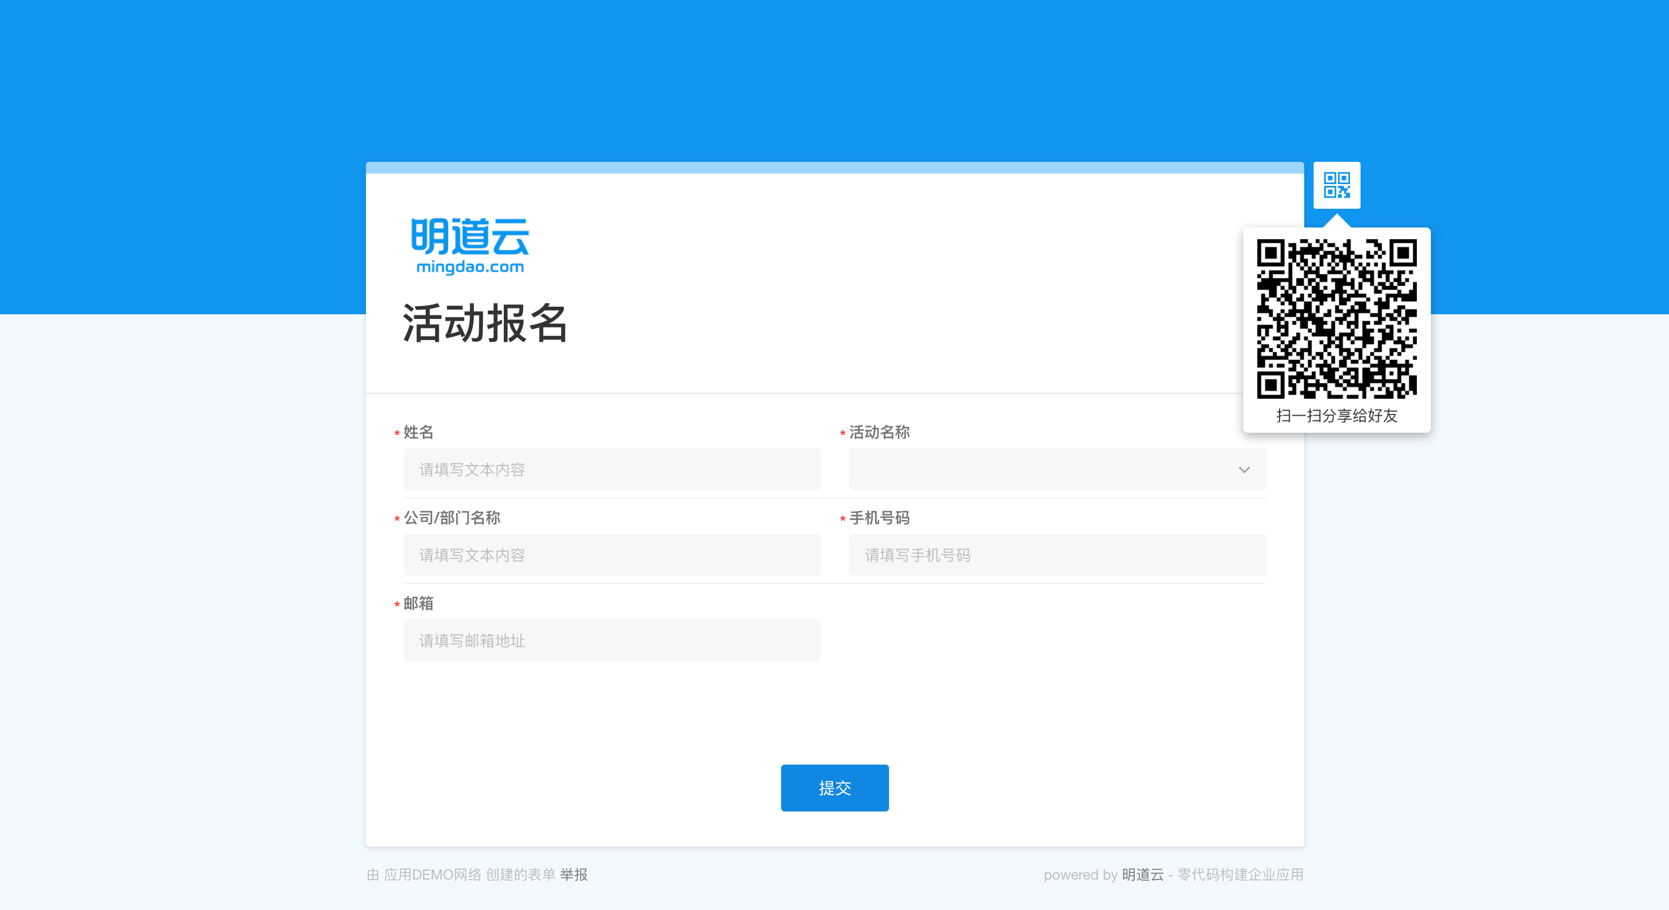Open the 明道云 powered-by link
The height and width of the screenshot is (910, 1669).
1142,874
